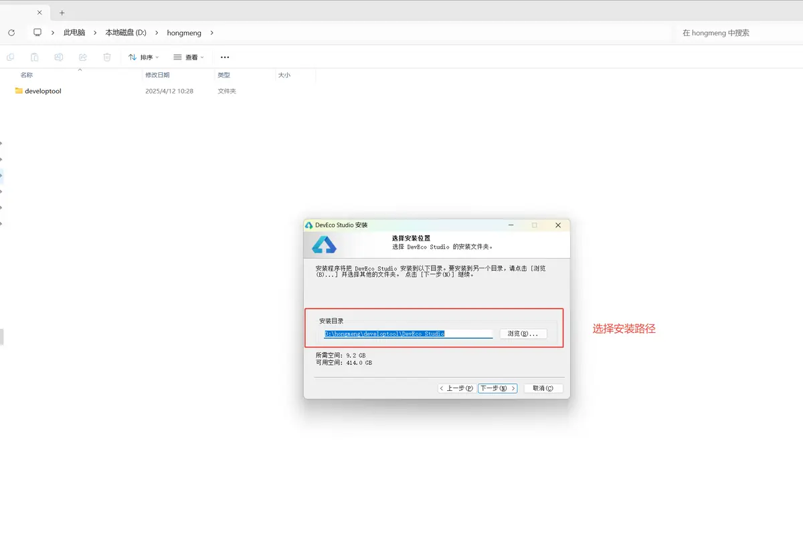This screenshot has width=803, height=538.
Task: Close the DevEco Studio installer window
Action: point(558,225)
